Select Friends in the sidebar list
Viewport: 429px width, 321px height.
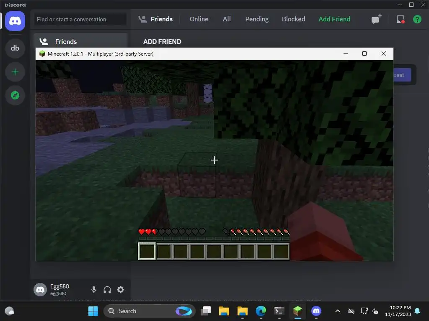81,41
